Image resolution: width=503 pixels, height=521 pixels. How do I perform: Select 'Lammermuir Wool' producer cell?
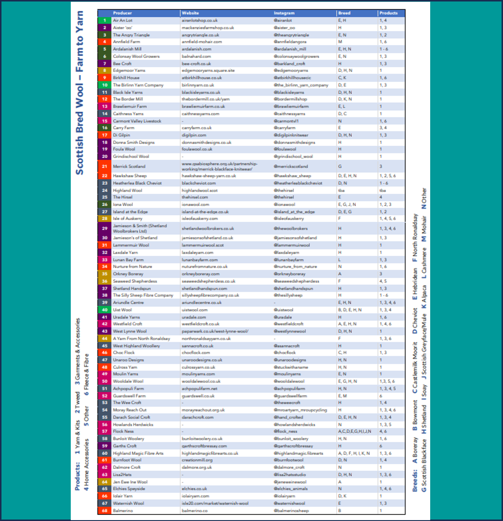[x=131, y=245]
